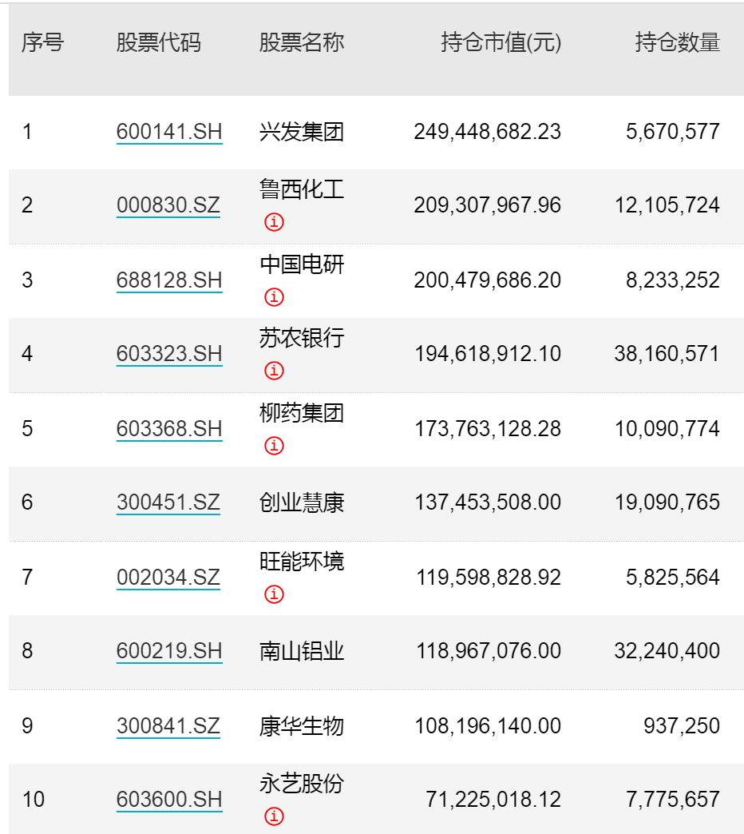Click the info icon under 柳药集团

(x=275, y=445)
